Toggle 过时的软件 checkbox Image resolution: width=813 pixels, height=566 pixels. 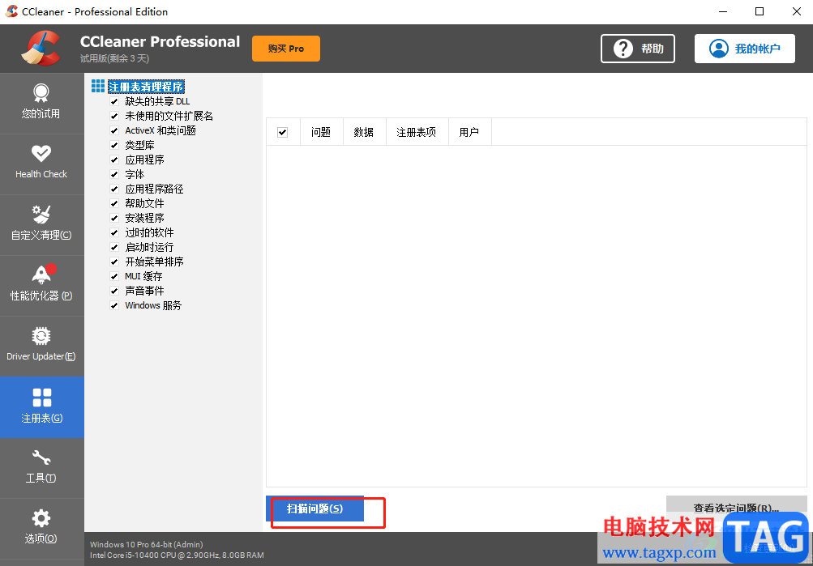(114, 232)
